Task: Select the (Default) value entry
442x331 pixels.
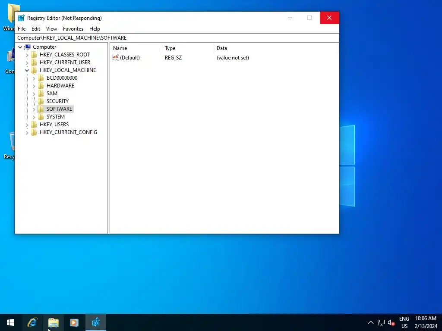Action: point(130,58)
